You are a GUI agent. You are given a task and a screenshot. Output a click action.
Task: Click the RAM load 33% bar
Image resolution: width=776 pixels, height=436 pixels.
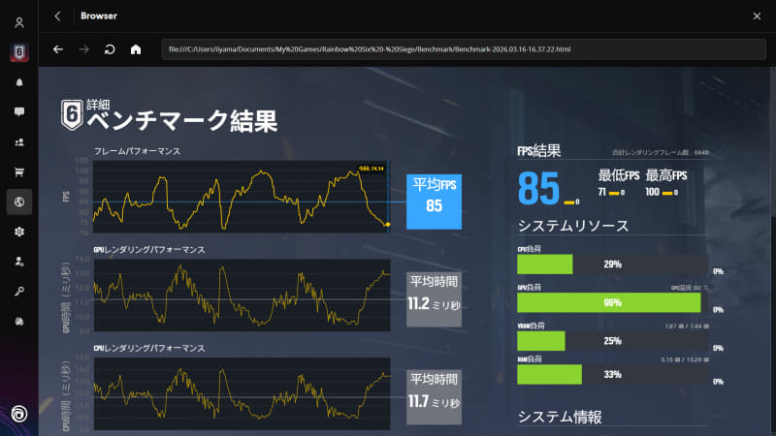pyautogui.click(x=613, y=374)
